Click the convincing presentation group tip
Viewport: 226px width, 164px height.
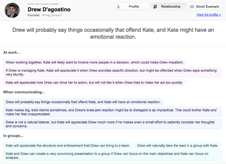click(112, 156)
